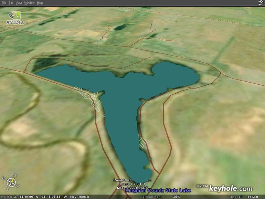Click the Kingman County State Lake label
Viewport: 265px width, 199px height.
pyautogui.click(x=158, y=190)
